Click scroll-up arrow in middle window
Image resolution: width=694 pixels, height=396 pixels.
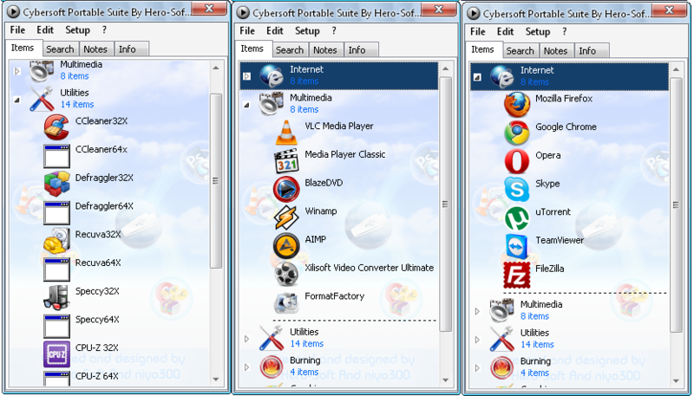pos(446,68)
